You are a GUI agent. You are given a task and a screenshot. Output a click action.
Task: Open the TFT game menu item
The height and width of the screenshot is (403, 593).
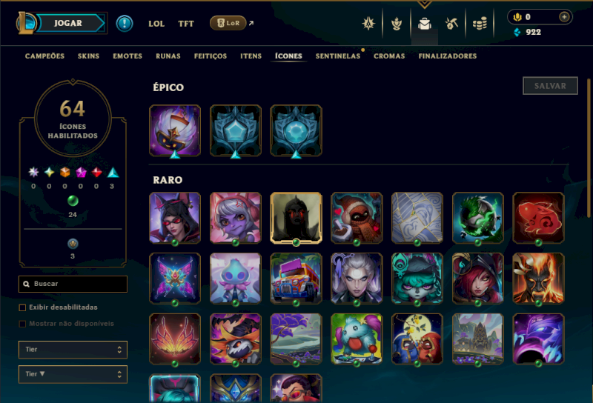coord(186,24)
